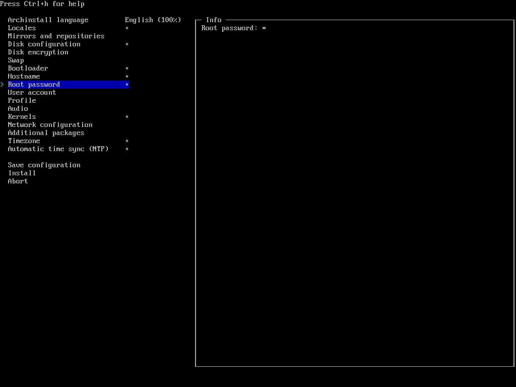516x387 pixels.
Task: Select the Kernels menu entry
Action: (x=22, y=117)
